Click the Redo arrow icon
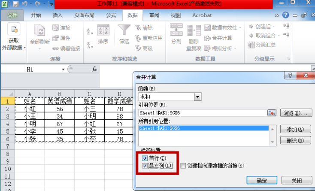 coord(38,4)
